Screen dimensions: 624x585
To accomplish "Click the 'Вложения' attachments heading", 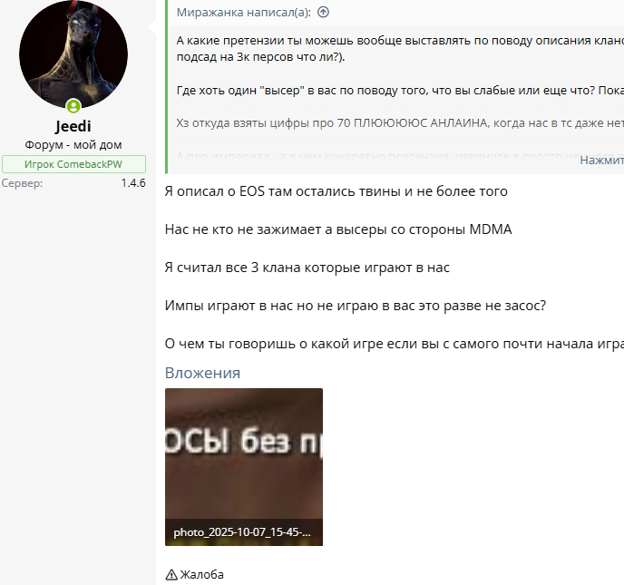I will coord(202,373).
